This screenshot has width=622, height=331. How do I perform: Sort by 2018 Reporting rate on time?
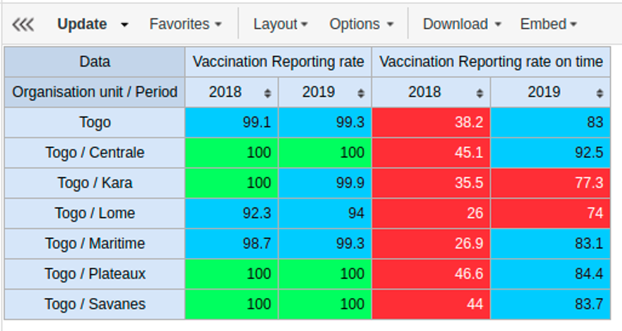coord(479,93)
